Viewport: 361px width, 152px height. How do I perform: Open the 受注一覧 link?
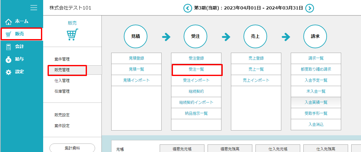(196, 69)
